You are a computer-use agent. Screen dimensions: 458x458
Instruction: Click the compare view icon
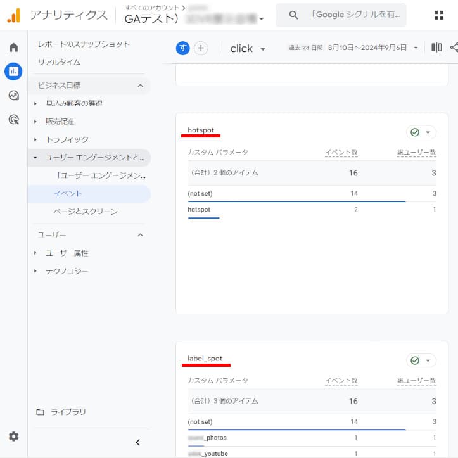436,48
